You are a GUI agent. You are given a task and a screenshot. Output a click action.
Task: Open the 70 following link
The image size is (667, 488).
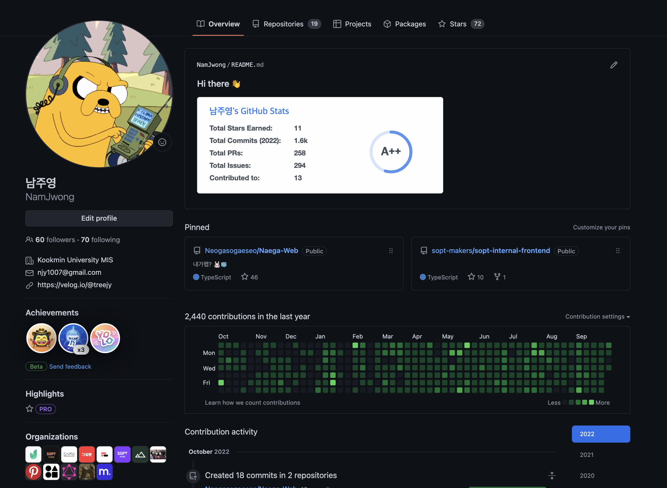pyautogui.click(x=100, y=240)
